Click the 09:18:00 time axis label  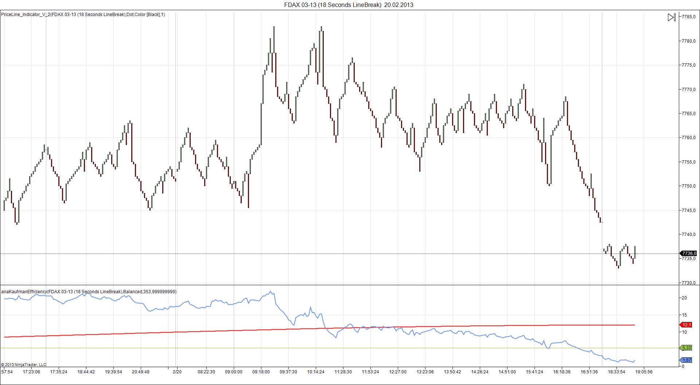pos(261,372)
